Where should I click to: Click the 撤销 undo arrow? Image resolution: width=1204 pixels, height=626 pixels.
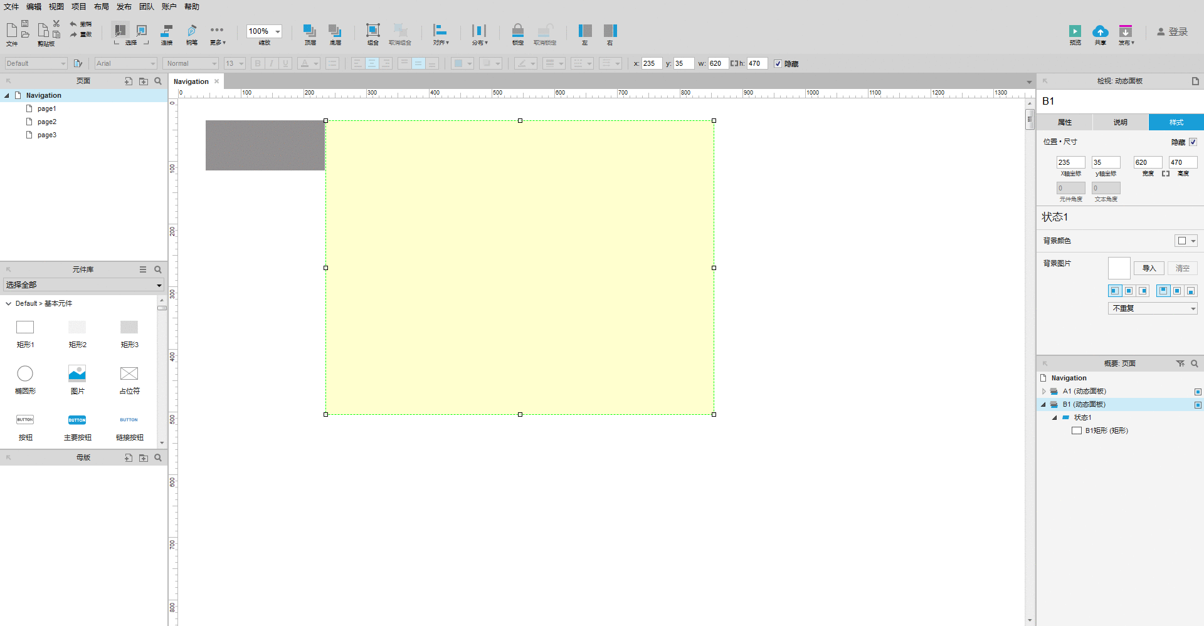pos(73,24)
